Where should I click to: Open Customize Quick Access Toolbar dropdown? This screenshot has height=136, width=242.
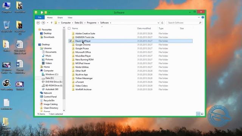click(x=49, y=12)
